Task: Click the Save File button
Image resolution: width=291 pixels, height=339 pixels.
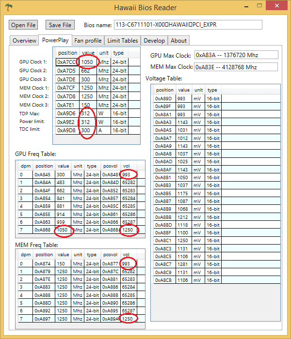Action: coord(60,25)
